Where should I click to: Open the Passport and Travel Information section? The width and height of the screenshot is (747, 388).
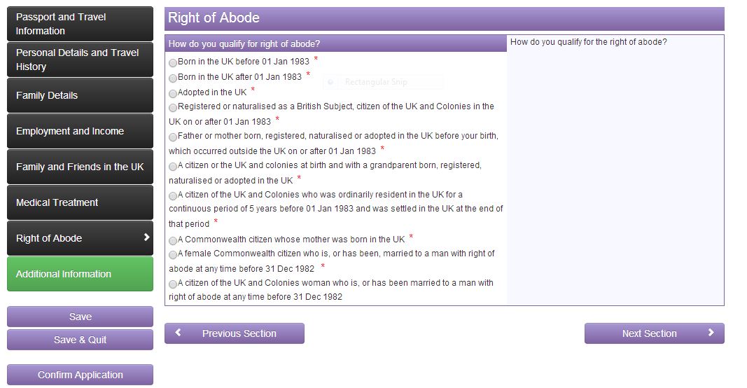point(80,24)
